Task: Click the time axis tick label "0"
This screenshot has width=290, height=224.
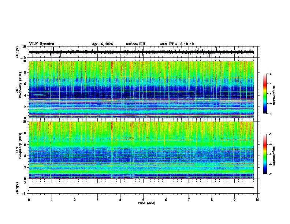Action: point(29,200)
